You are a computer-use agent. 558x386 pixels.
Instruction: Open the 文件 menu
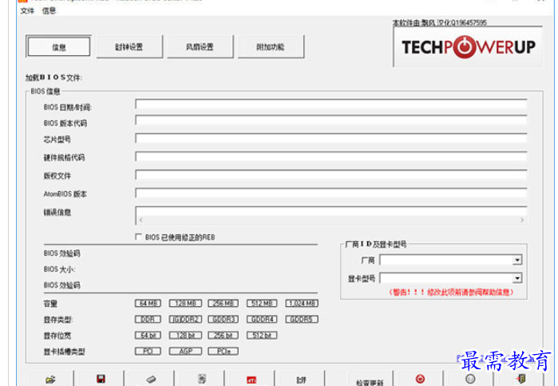(x=27, y=10)
